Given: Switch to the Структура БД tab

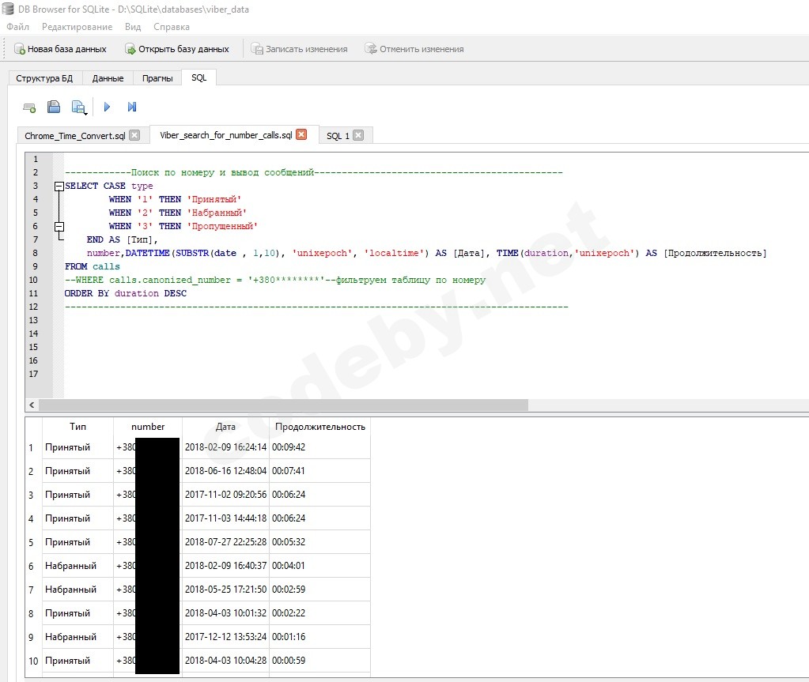Looking at the screenshot, I should coord(44,78).
